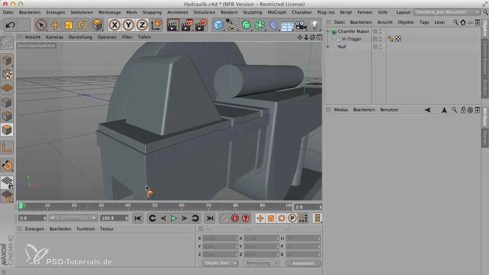Open the Struktur side tab
The height and width of the screenshot is (275, 489).
coord(485,88)
